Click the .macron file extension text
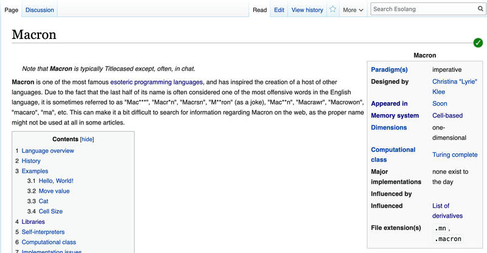Screen dimensions: 487x253 pyautogui.click(x=448, y=239)
